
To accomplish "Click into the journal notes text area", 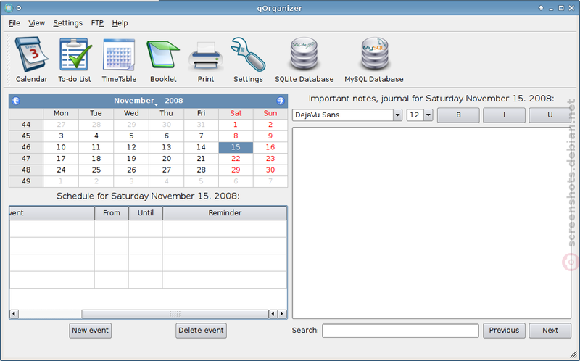I will click(431, 223).
